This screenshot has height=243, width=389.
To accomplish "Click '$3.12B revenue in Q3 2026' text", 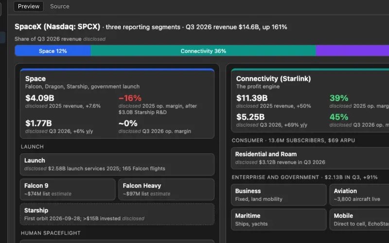I will (292, 162).
